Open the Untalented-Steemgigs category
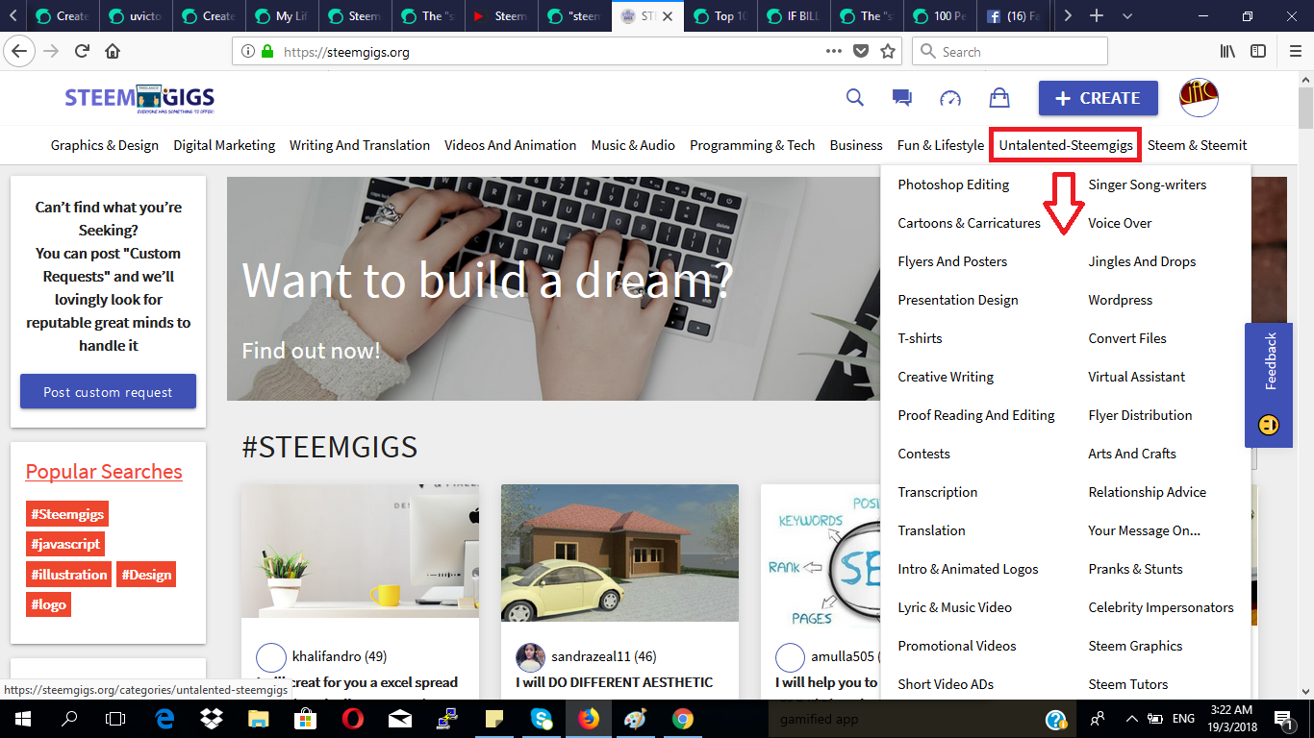 click(x=1066, y=145)
